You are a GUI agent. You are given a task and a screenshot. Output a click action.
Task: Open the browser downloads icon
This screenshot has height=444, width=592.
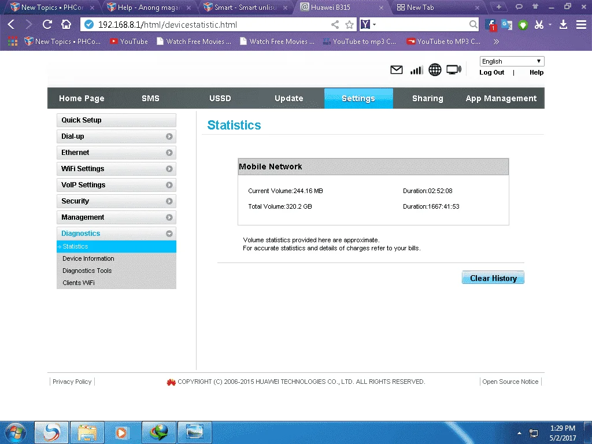coord(563,25)
